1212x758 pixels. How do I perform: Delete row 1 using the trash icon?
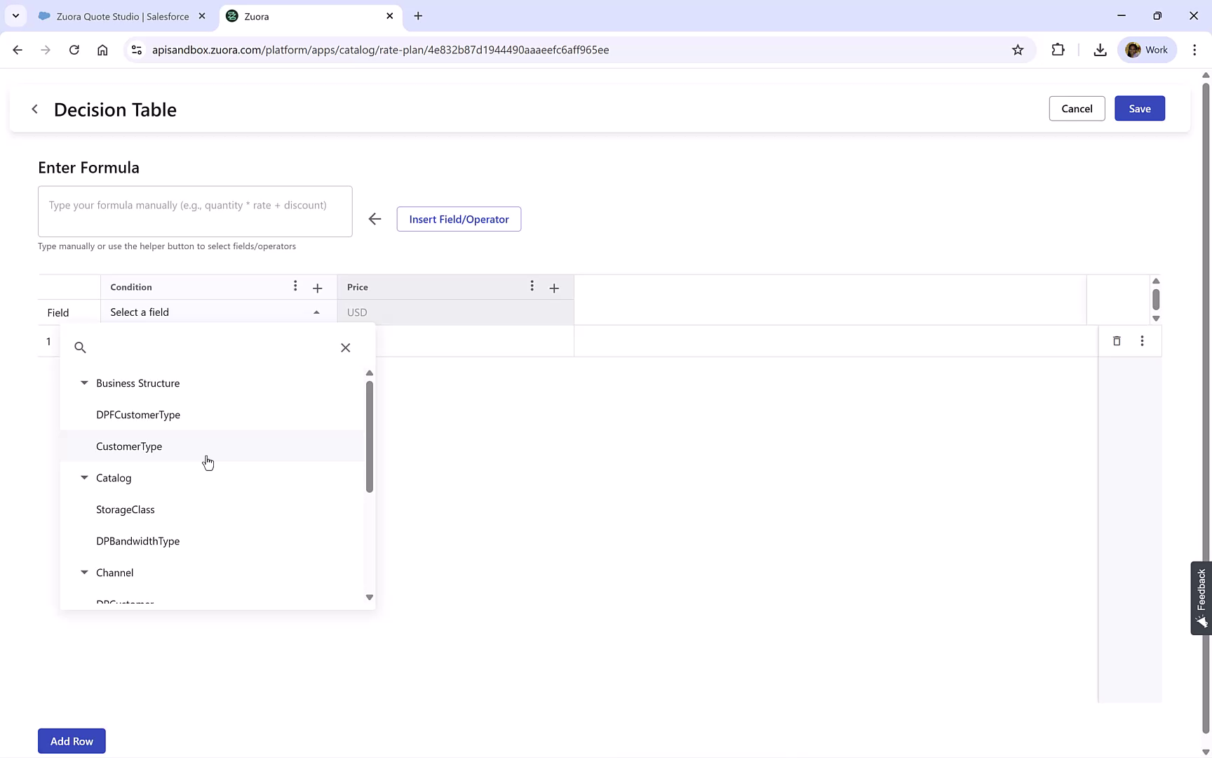click(x=1117, y=340)
